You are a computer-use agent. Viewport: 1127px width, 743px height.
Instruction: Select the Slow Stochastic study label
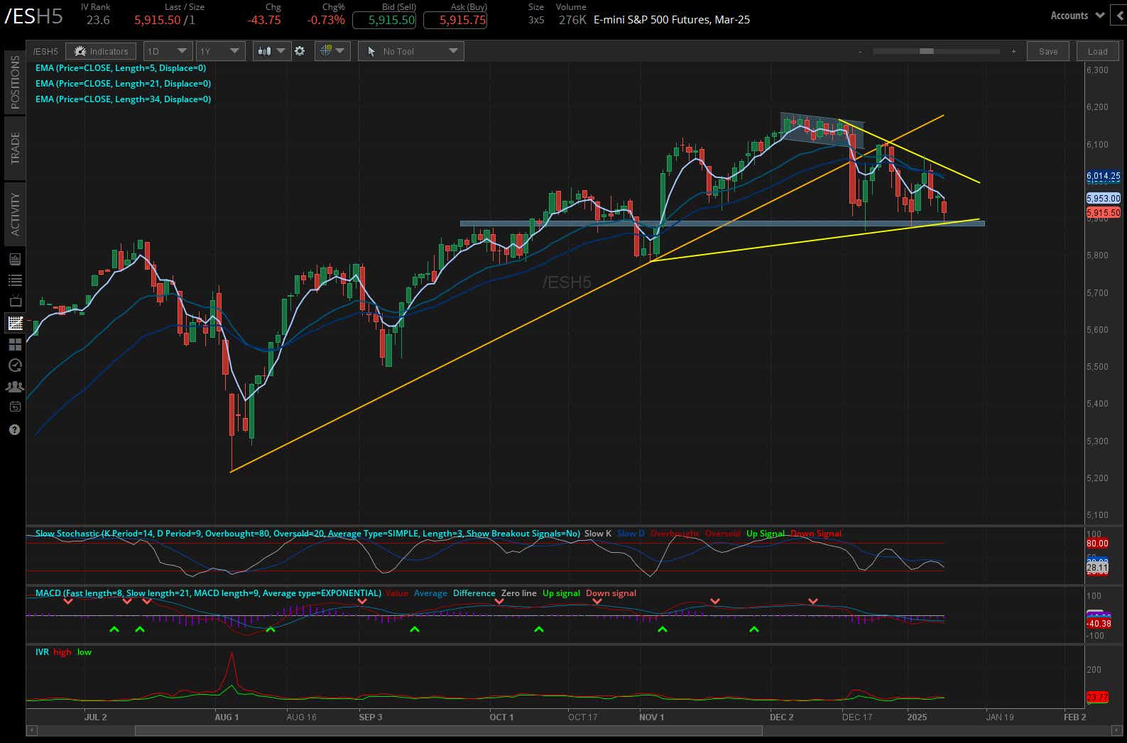point(307,534)
